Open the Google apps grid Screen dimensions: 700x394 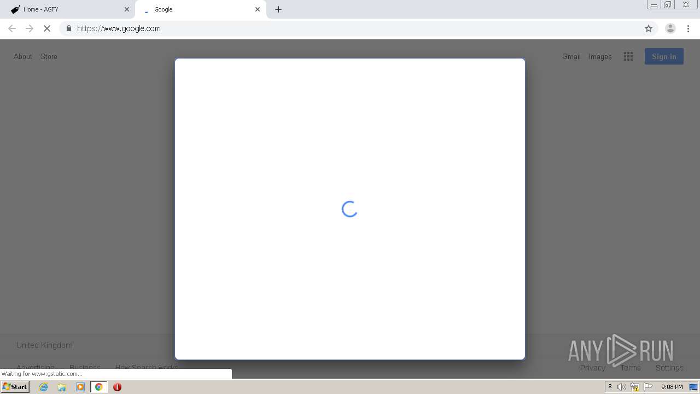628,56
